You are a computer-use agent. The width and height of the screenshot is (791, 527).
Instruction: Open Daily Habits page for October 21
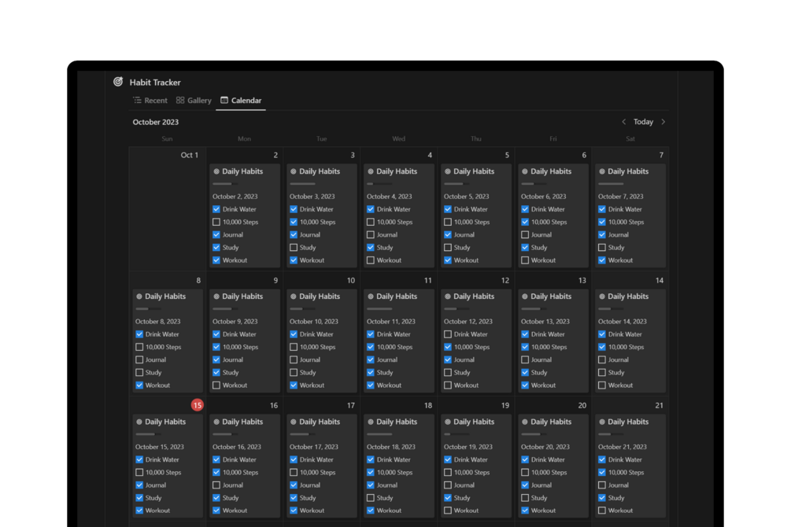coord(628,422)
